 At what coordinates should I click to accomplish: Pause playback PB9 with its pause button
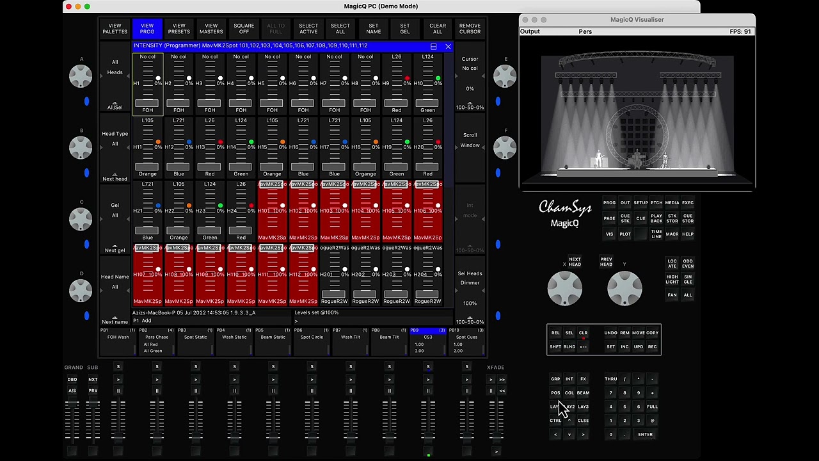click(x=428, y=391)
